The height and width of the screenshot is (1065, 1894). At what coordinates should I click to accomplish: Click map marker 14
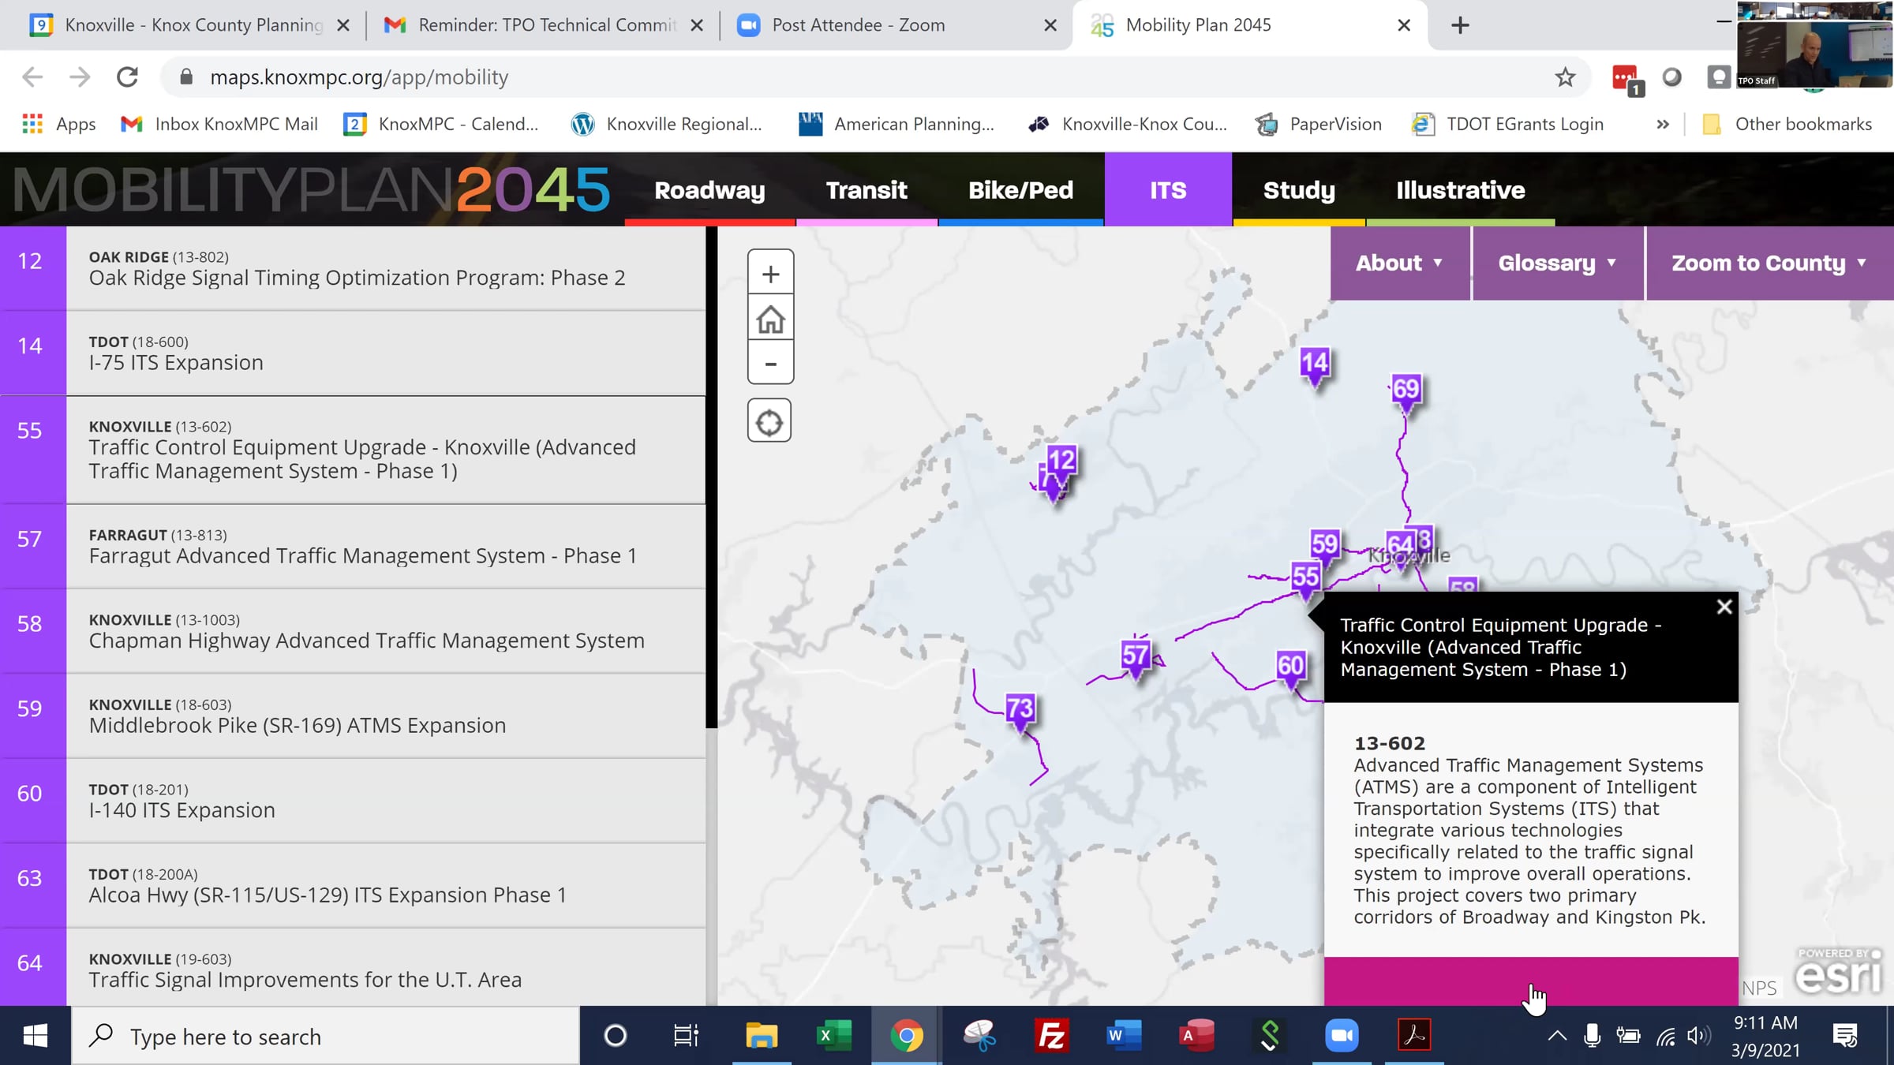(x=1315, y=367)
